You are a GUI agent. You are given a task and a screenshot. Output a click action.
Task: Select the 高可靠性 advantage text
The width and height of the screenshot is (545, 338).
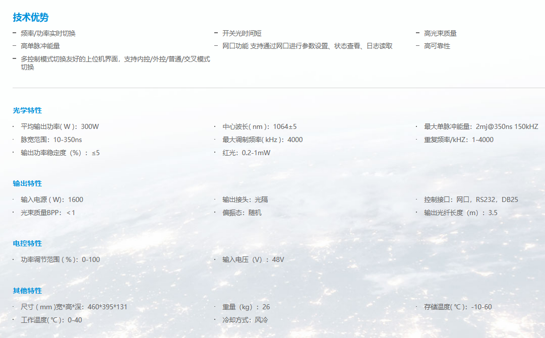click(x=437, y=46)
